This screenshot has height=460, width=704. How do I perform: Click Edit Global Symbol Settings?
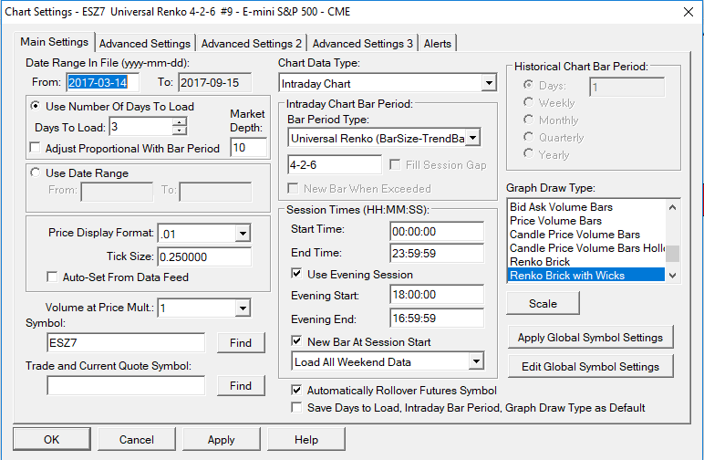590,366
